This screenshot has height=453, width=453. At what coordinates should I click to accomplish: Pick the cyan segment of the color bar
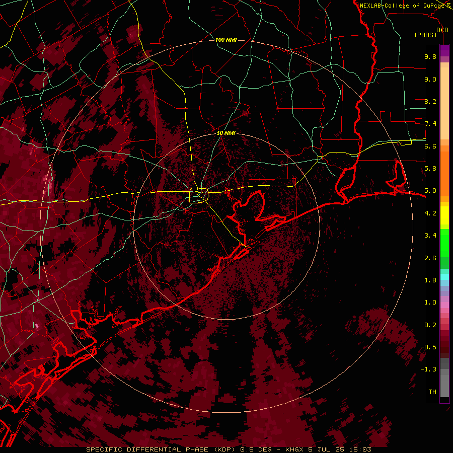(444, 277)
